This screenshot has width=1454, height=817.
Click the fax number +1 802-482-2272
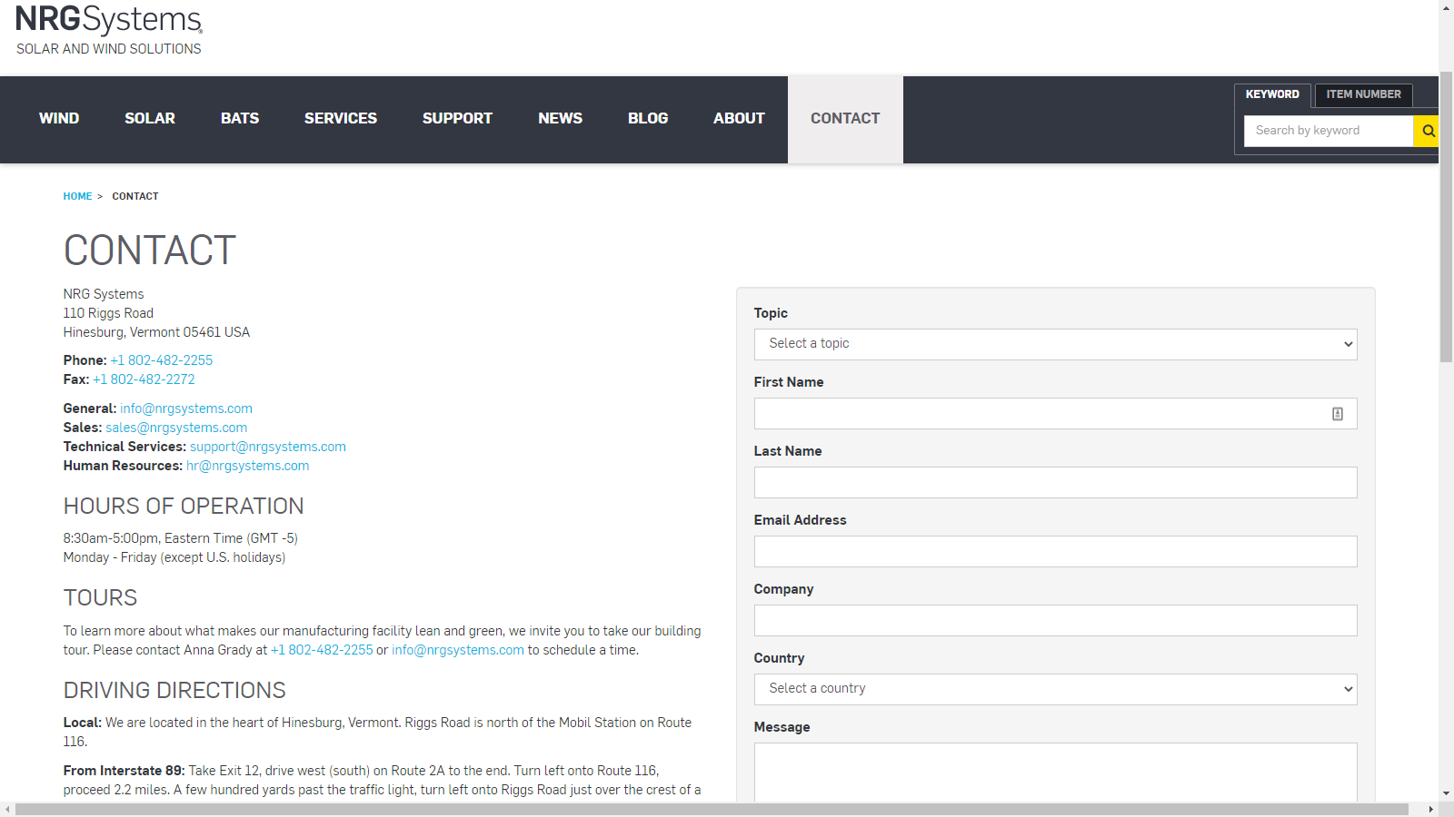pyautogui.click(x=144, y=379)
